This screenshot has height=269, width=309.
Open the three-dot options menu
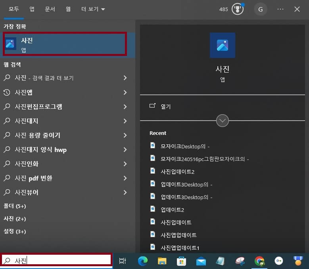coord(280,9)
